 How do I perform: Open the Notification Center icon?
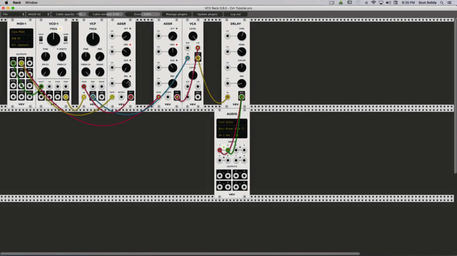[x=450, y=3]
